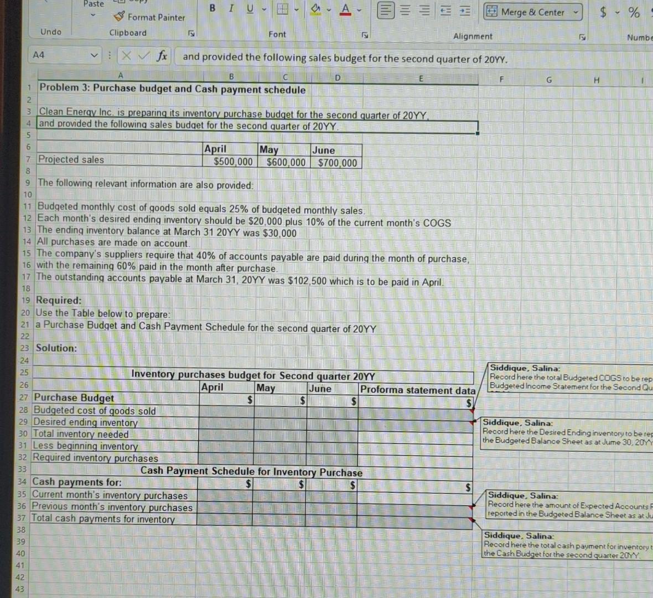Apply underline to the selected text
Viewport: 653px width, 598px height.
[249, 8]
